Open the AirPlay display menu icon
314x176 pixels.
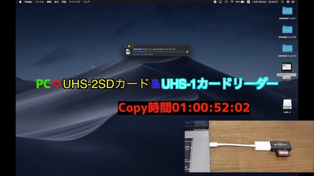click(x=220, y=2)
